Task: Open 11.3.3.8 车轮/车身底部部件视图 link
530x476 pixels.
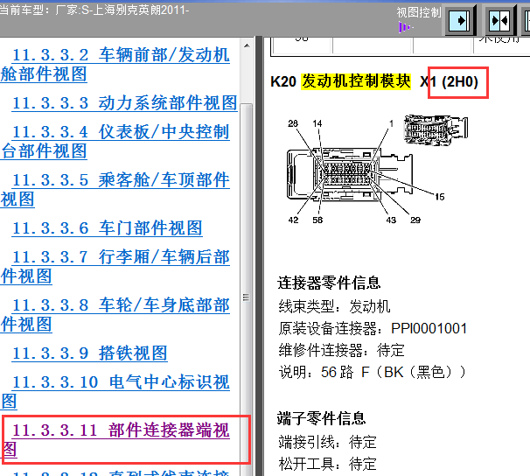Action: coord(115,314)
